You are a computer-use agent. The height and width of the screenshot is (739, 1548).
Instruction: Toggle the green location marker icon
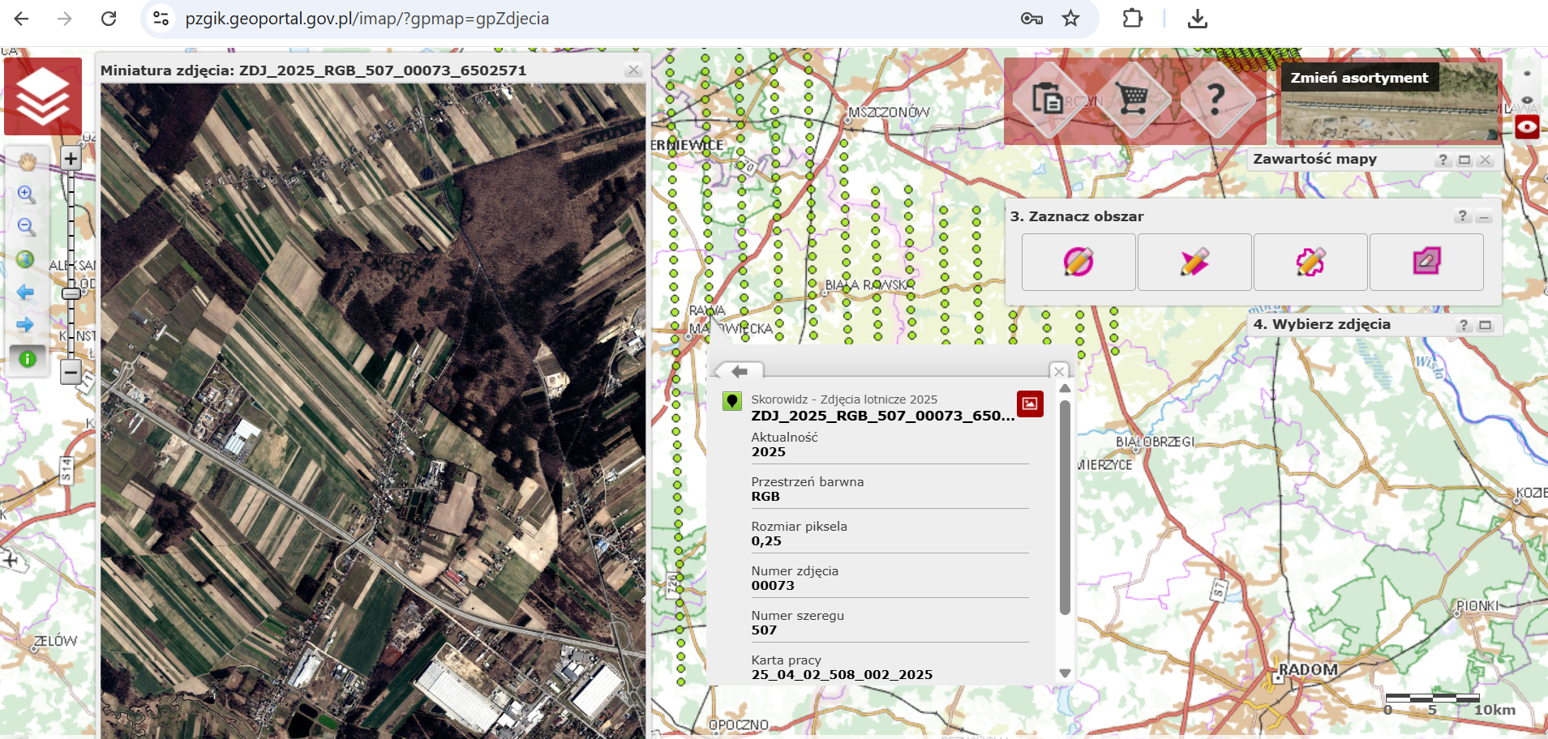click(732, 400)
